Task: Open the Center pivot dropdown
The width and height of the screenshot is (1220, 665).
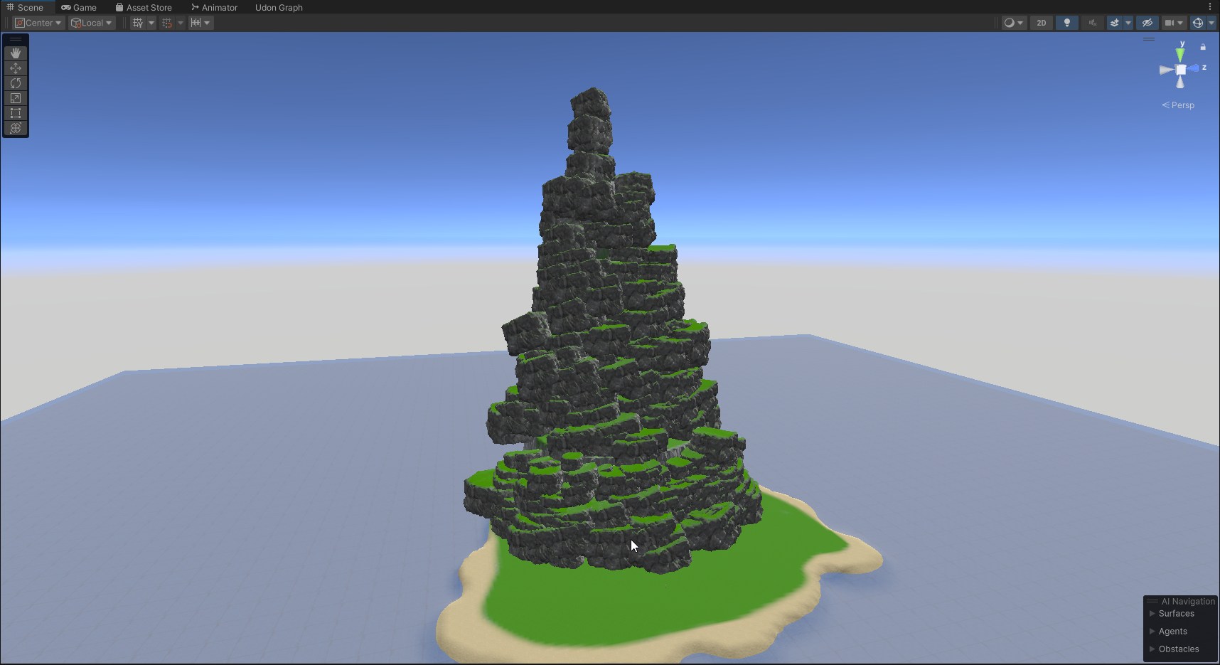Action: 39,23
